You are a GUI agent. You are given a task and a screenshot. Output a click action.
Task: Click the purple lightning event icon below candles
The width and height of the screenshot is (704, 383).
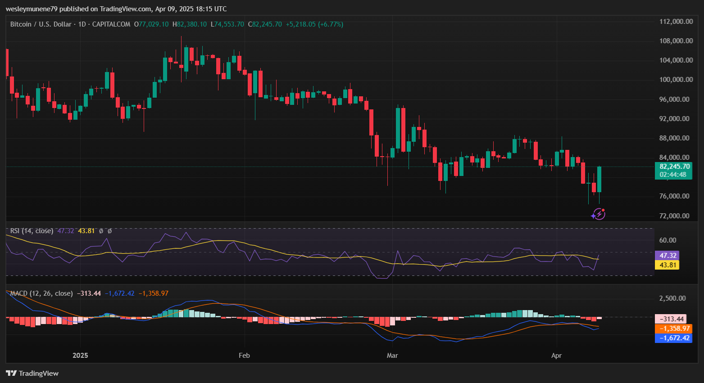598,214
